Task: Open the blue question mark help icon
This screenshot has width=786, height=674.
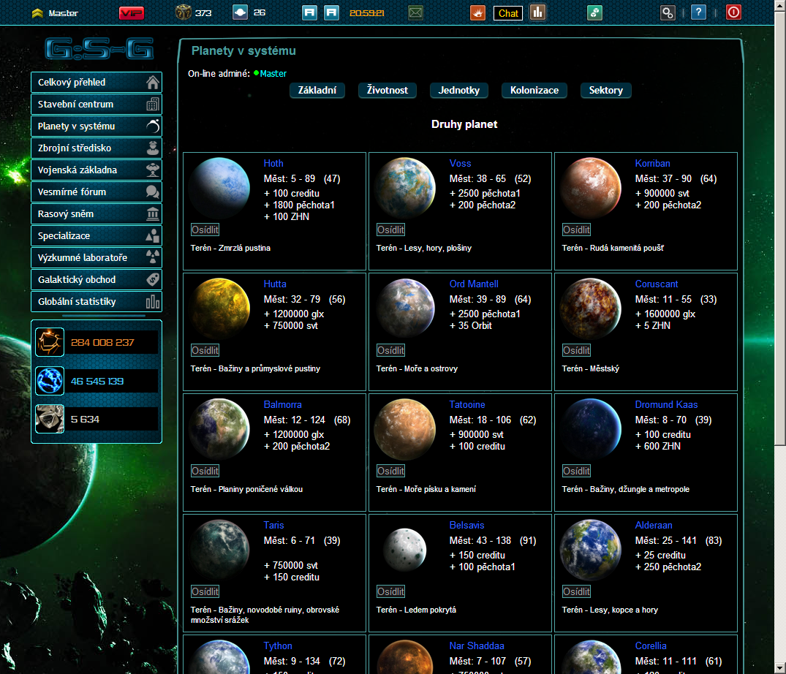Action: 698,12
